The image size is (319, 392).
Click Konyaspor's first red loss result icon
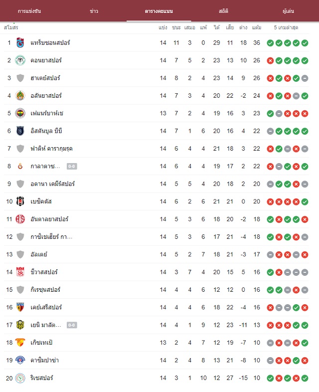click(270, 60)
